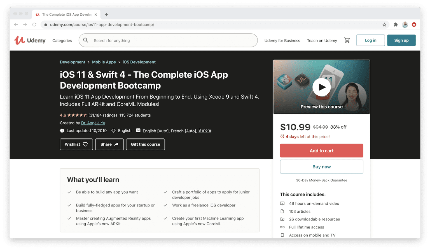430x250 pixels.
Task: Open instructor profile Dr. Angela Yu
Action: click(93, 123)
